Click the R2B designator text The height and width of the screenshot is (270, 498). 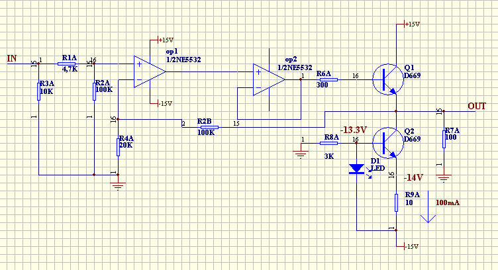tap(204, 121)
